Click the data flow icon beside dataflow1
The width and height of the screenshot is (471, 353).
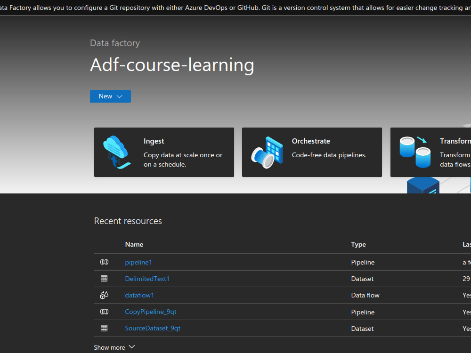[x=104, y=295]
